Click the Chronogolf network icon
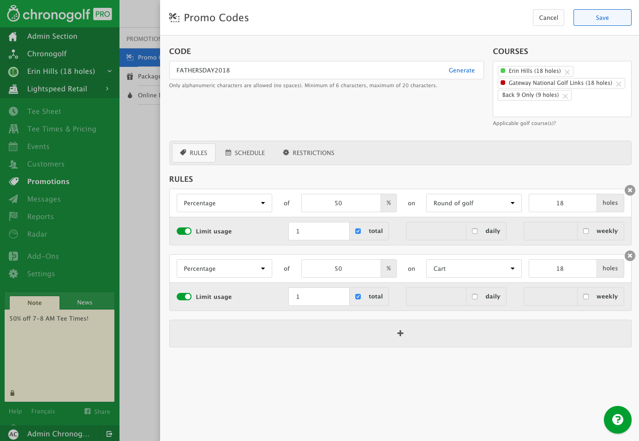The width and height of the screenshot is (639, 441). point(13,54)
